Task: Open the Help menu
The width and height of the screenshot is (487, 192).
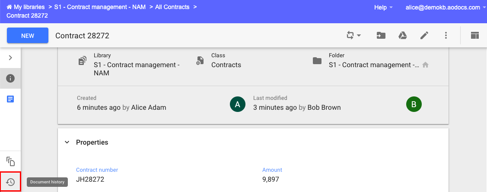Action: pos(383,7)
